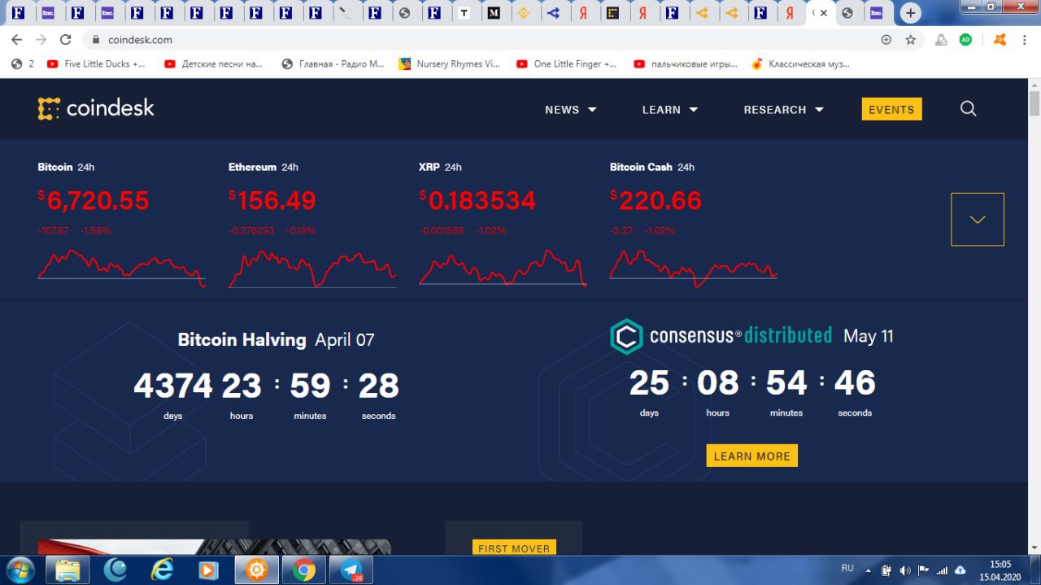Click the CoinDesk logo
This screenshot has width=1041, height=585.
[96, 108]
